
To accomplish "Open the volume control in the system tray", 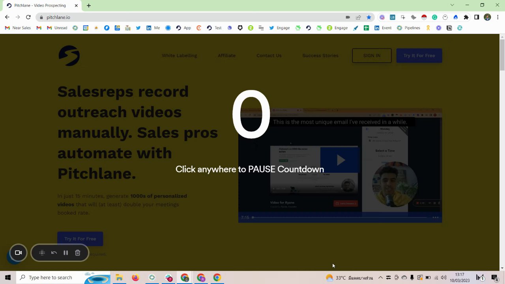I will click(x=444, y=278).
